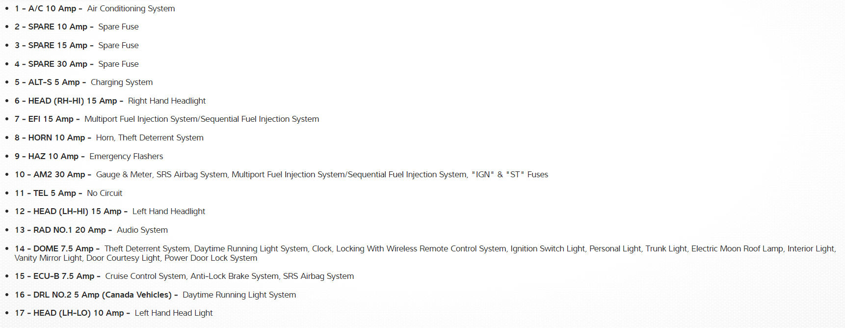
Task: Select the 'HEAD (LH-HI) 15 Amp' label
Action: click(77, 212)
